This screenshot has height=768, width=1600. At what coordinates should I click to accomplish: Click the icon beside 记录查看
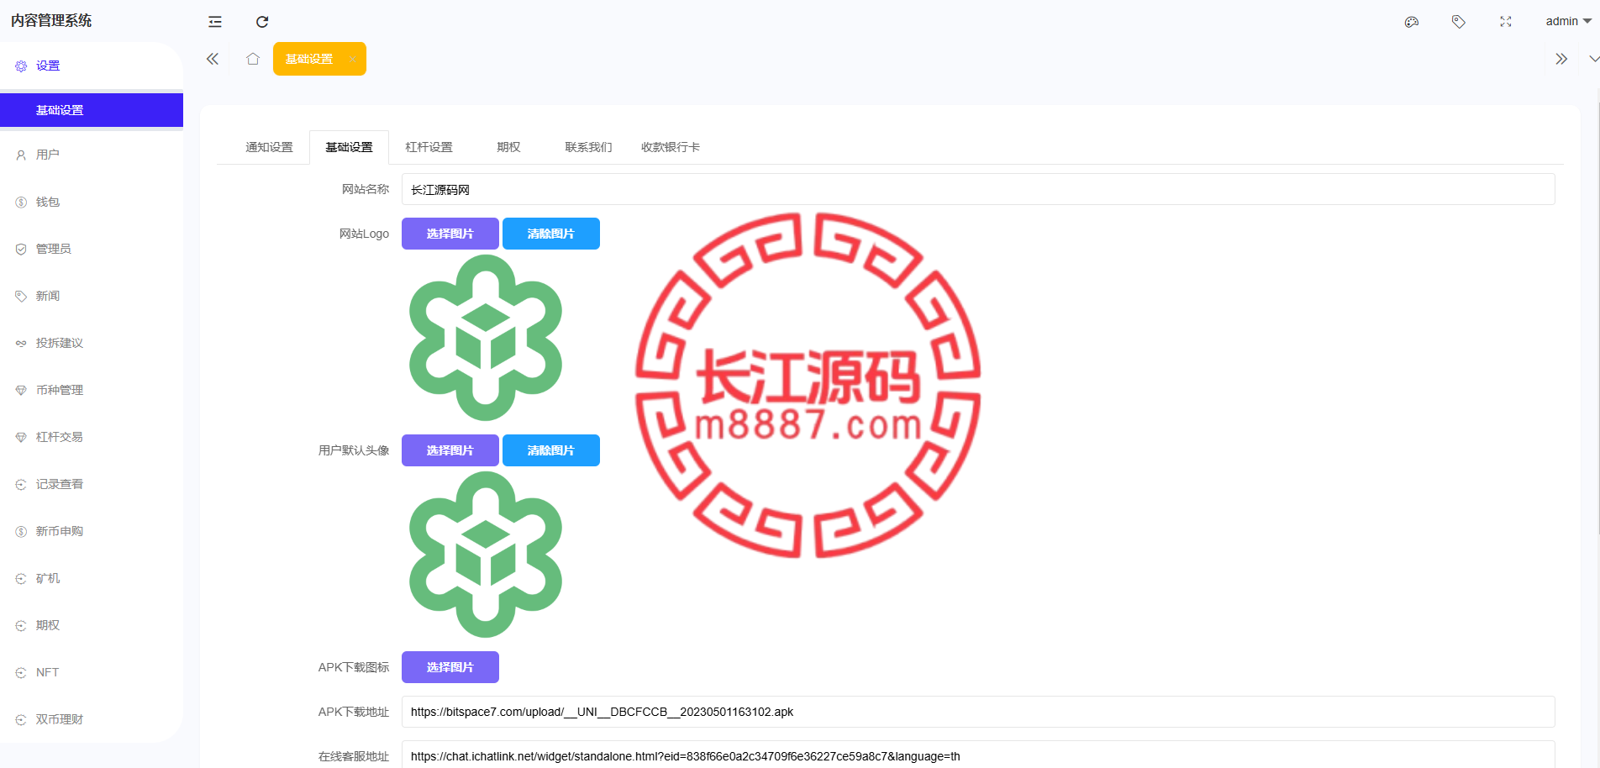pyautogui.click(x=21, y=484)
